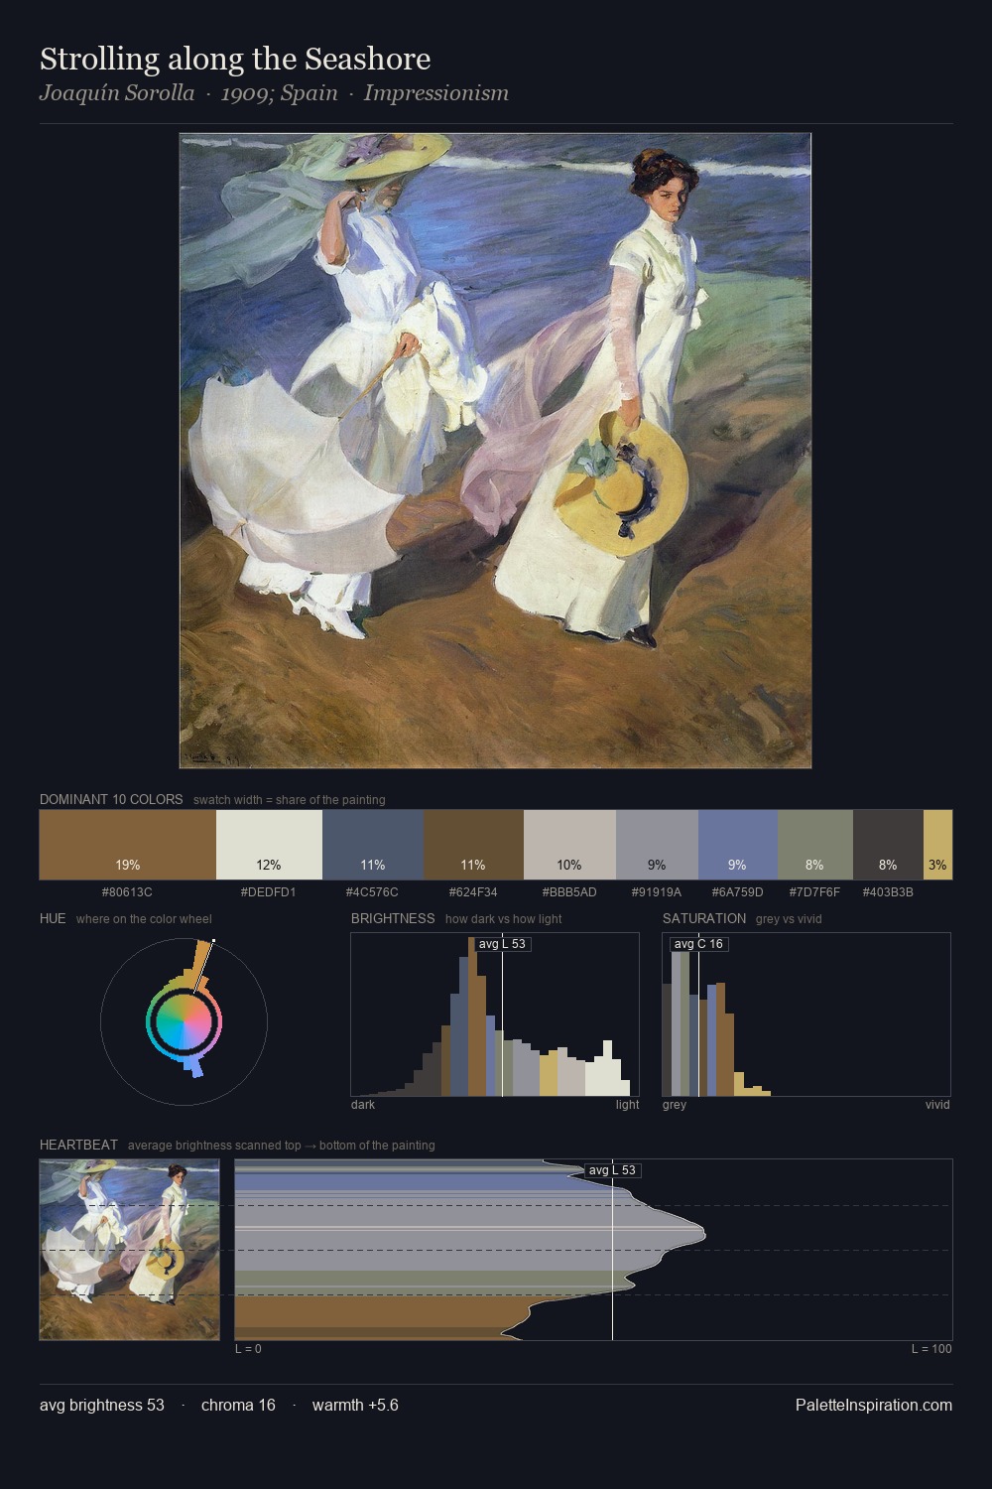The image size is (992, 1489).
Task: Click the charcoal #403B3B swatch
Action: click(888, 845)
